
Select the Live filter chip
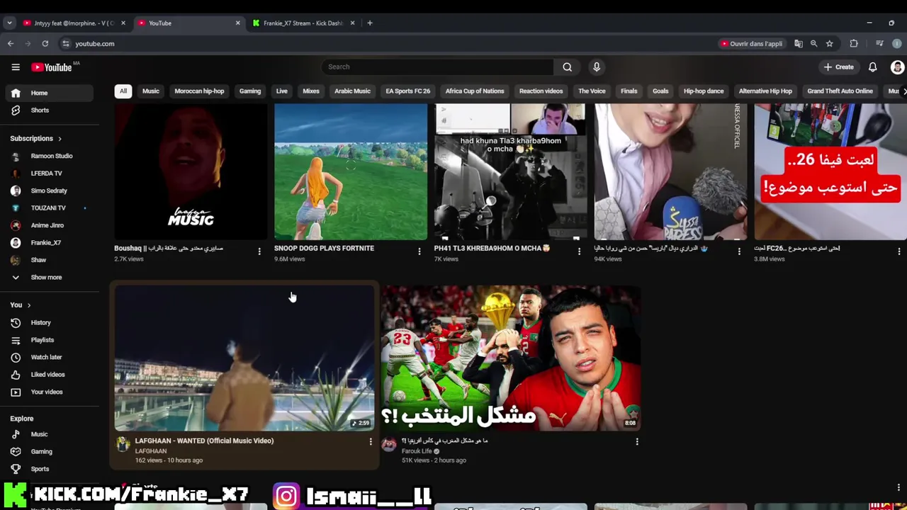coord(282,91)
